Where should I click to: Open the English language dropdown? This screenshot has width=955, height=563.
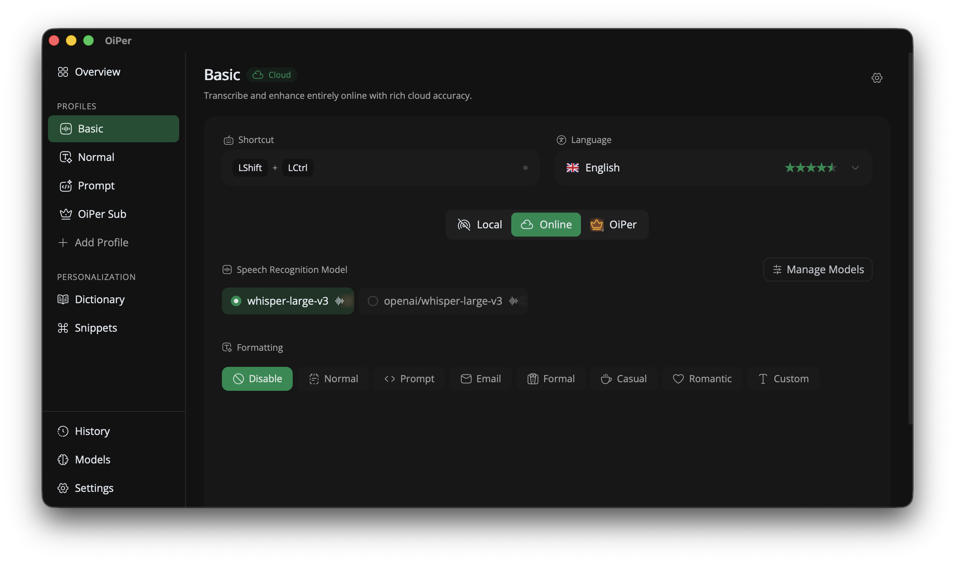(x=713, y=168)
